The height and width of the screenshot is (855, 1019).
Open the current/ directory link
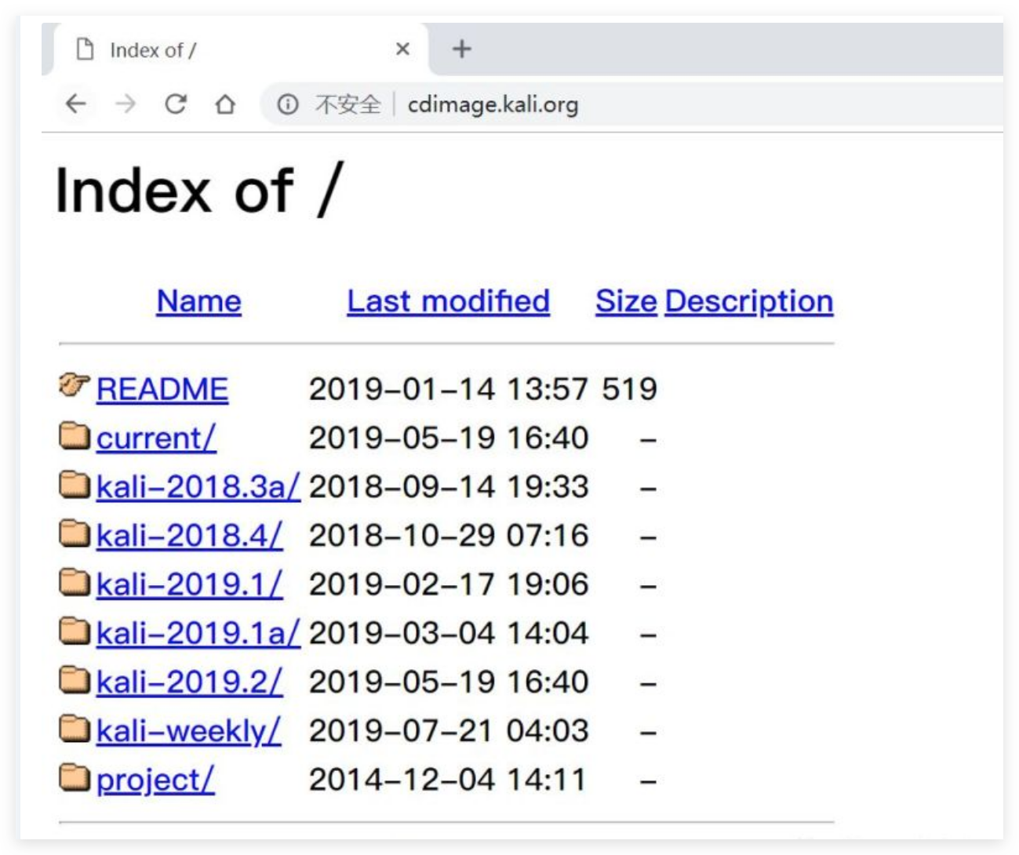[x=156, y=438]
